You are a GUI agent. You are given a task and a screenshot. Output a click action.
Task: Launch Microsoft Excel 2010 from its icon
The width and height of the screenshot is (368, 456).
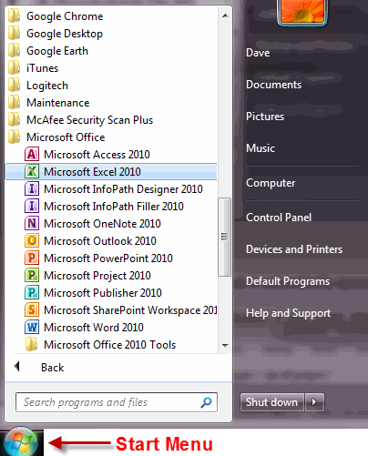pos(32,171)
